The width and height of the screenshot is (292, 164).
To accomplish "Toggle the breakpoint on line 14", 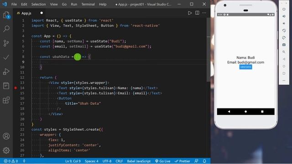I will (16, 88).
